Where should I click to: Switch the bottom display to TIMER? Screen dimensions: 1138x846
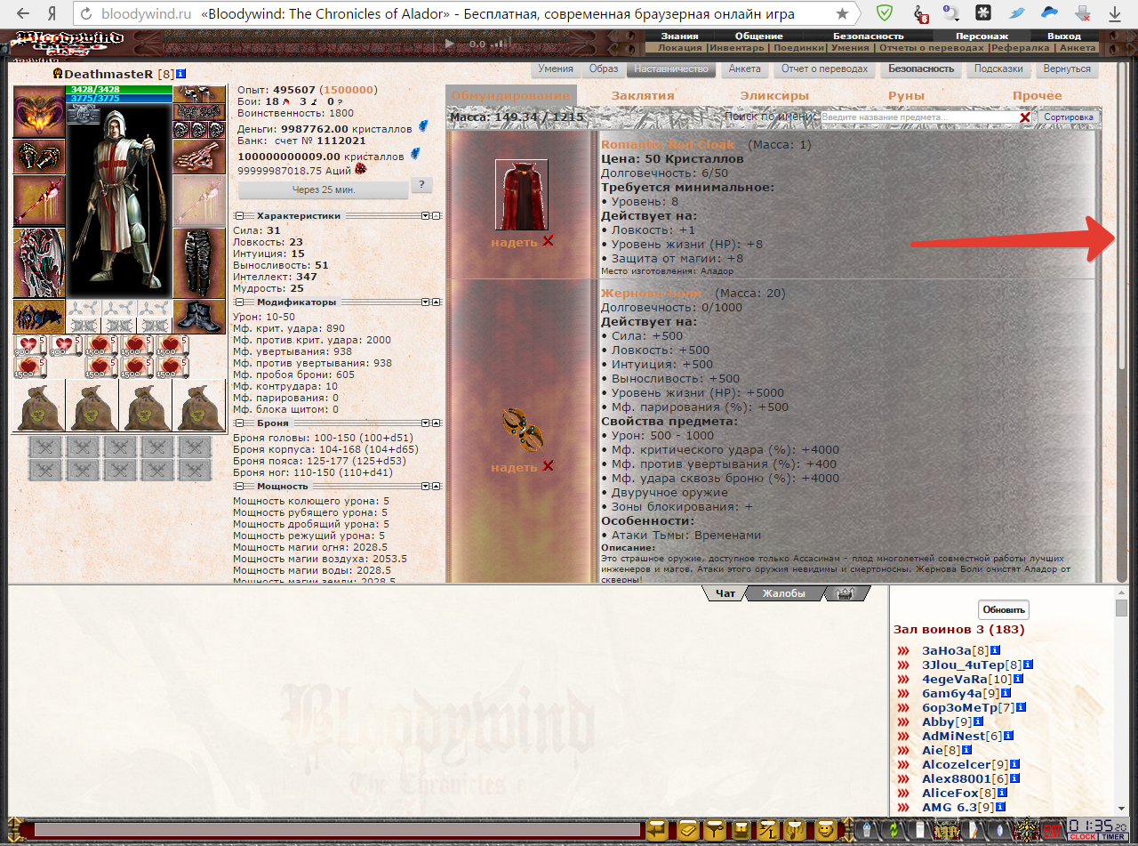[x=1113, y=837]
